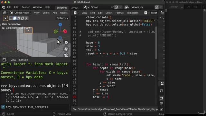This screenshot has width=206, height=116.
Task: Open the Edit menu in the top bar
Action: click(x=16, y=7)
